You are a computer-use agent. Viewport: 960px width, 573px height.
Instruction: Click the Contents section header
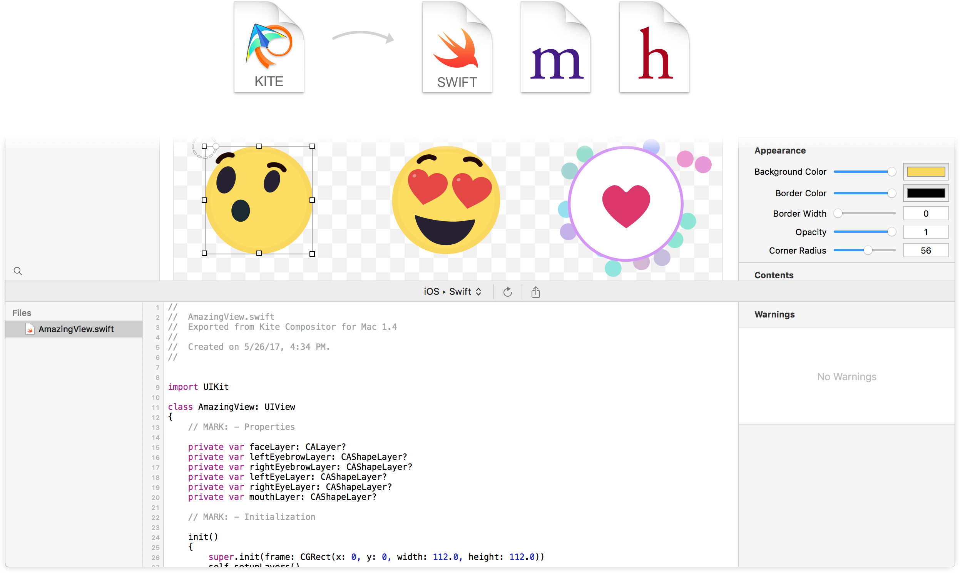coord(773,275)
